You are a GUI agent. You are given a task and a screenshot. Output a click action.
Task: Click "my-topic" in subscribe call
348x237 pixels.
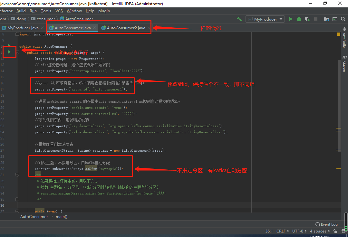point(108,169)
